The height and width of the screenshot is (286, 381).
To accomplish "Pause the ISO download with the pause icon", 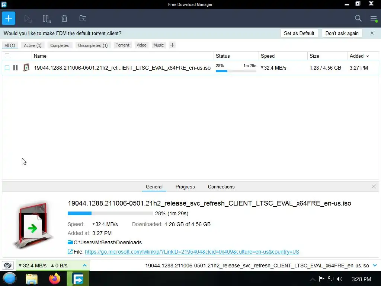I will 15,68.
